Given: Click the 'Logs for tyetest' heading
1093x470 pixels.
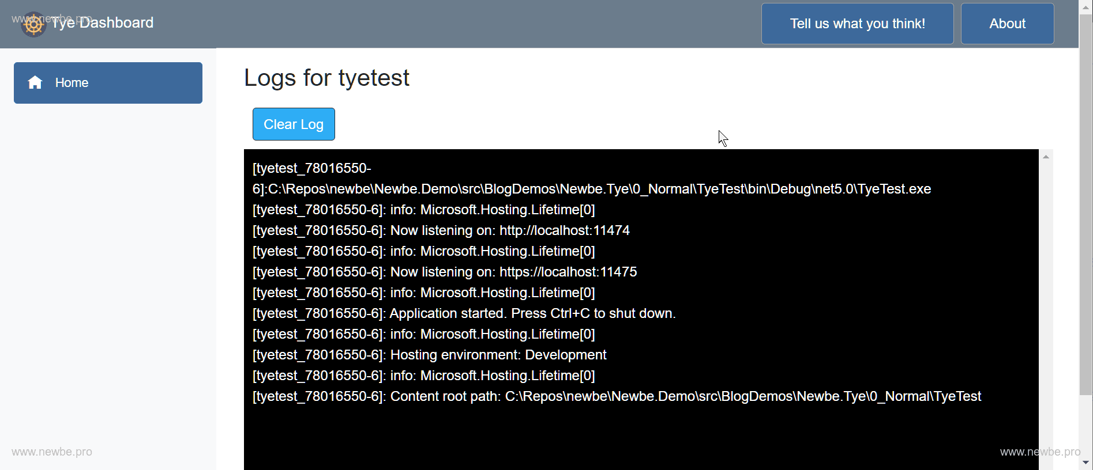Looking at the screenshot, I should click(326, 78).
